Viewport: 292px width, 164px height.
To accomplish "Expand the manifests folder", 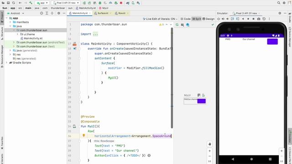I will (x=10, y=22).
